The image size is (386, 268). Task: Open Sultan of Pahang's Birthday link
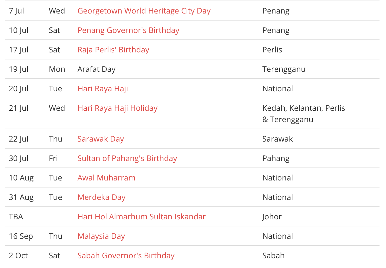tap(127, 158)
